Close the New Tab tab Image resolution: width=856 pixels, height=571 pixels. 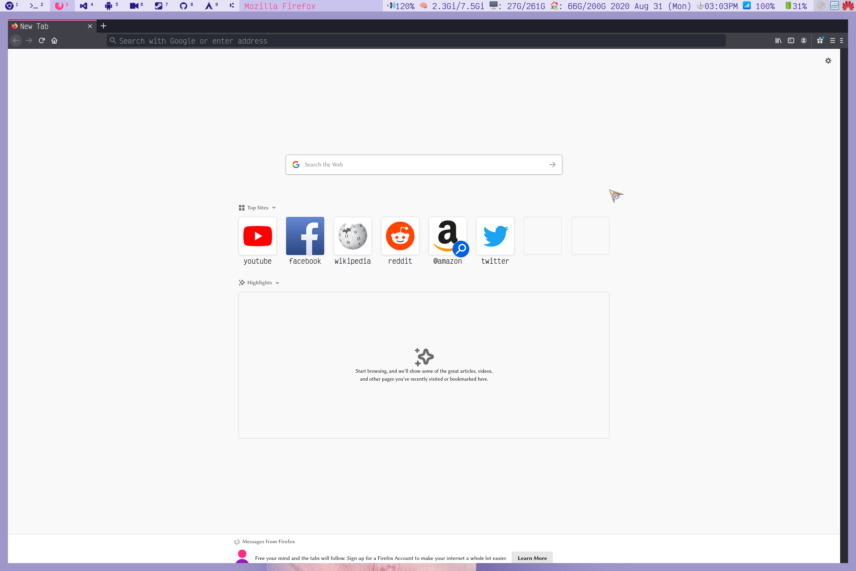tap(90, 26)
